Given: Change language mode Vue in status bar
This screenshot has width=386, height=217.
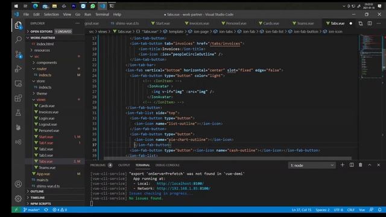Looking at the screenshot, I should click(x=362, y=210).
